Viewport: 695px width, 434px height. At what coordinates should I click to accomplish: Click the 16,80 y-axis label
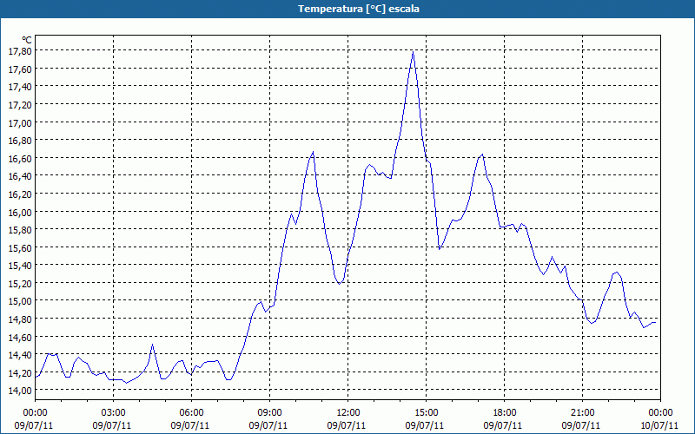[x=20, y=141]
